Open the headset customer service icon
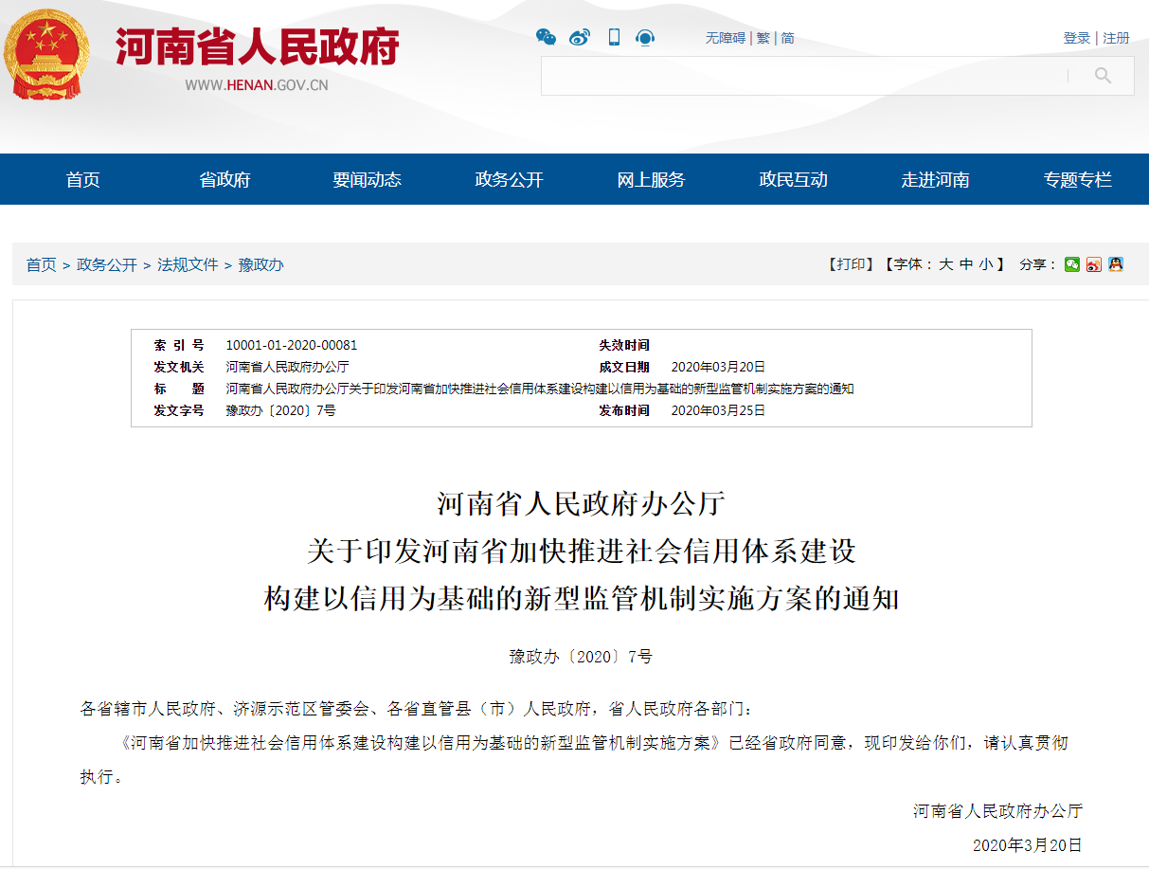The width and height of the screenshot is (1149, 869). click(x=645, y=37)
